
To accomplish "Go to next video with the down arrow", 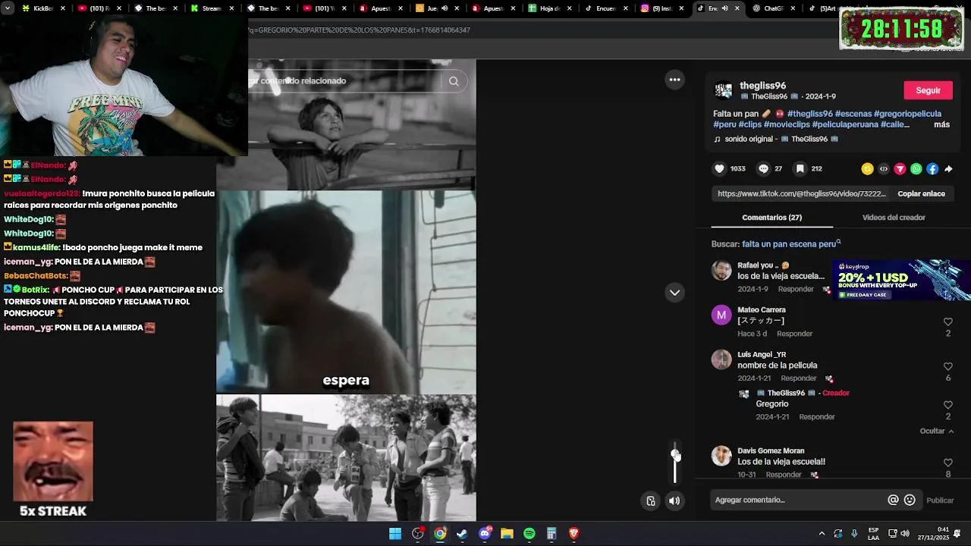I will (674, 293).
